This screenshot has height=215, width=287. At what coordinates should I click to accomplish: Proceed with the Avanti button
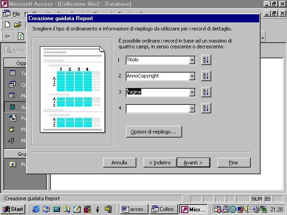point(193,163)
